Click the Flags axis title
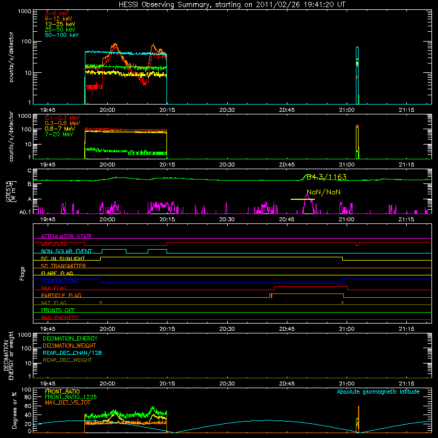Screen dimensions: 438x438 [x=22, y=273]
